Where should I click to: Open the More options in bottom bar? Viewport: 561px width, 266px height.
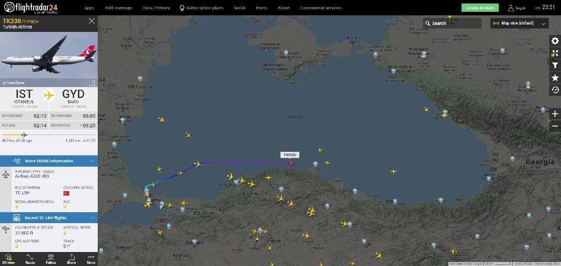[x=91, y=259]
